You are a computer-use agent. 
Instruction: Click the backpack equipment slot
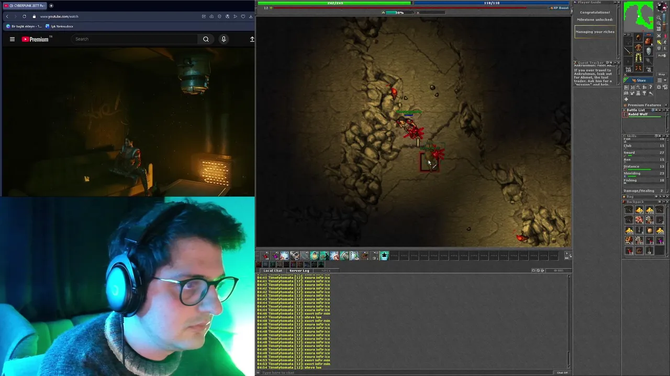pos(649,41)
